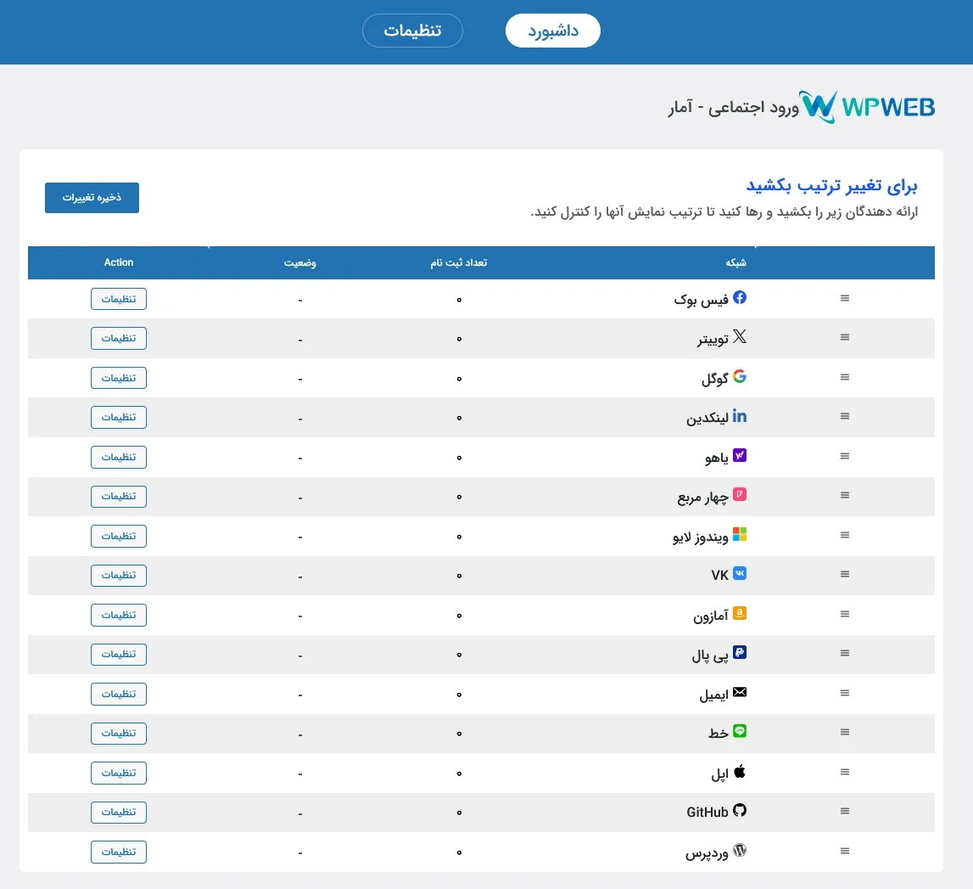Click drag handle of ویندوز لایو row

(x=845, y=535)
